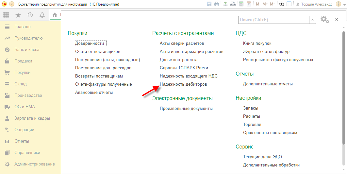Click the ОС и НМА truck icon
The image size is (347, 174).
7,107
